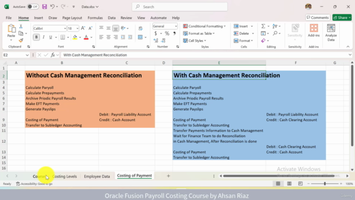355x200 pixels.
Task: Click the vertical scrollbar thumb
Action: click(352, 106)
